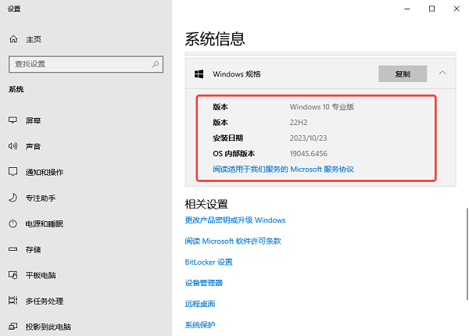Click the 相关设置 heading

(206, 205)
